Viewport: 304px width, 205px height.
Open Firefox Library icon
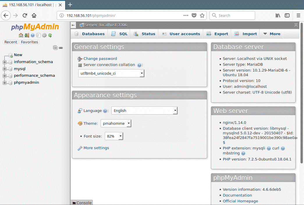point(278,15)
